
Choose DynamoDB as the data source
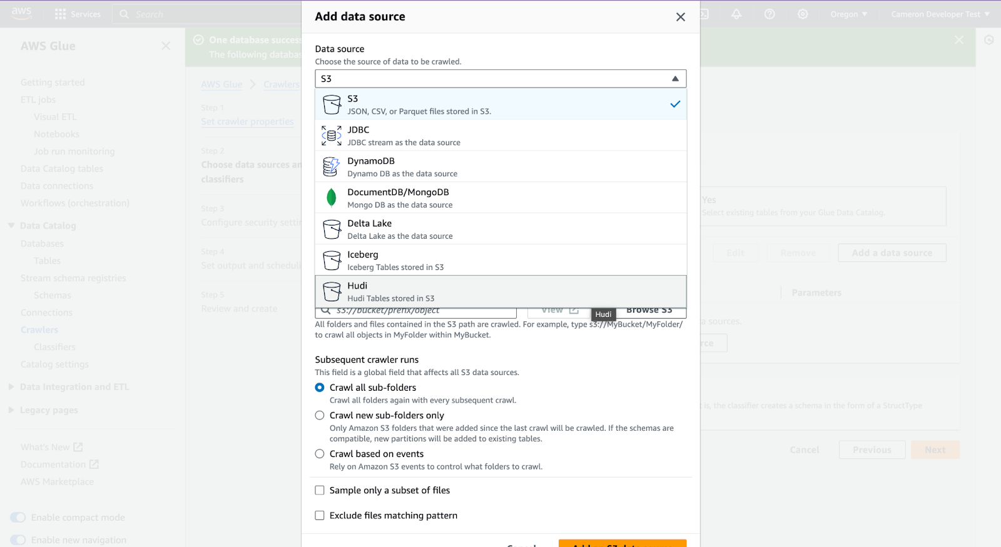[500, 167]
